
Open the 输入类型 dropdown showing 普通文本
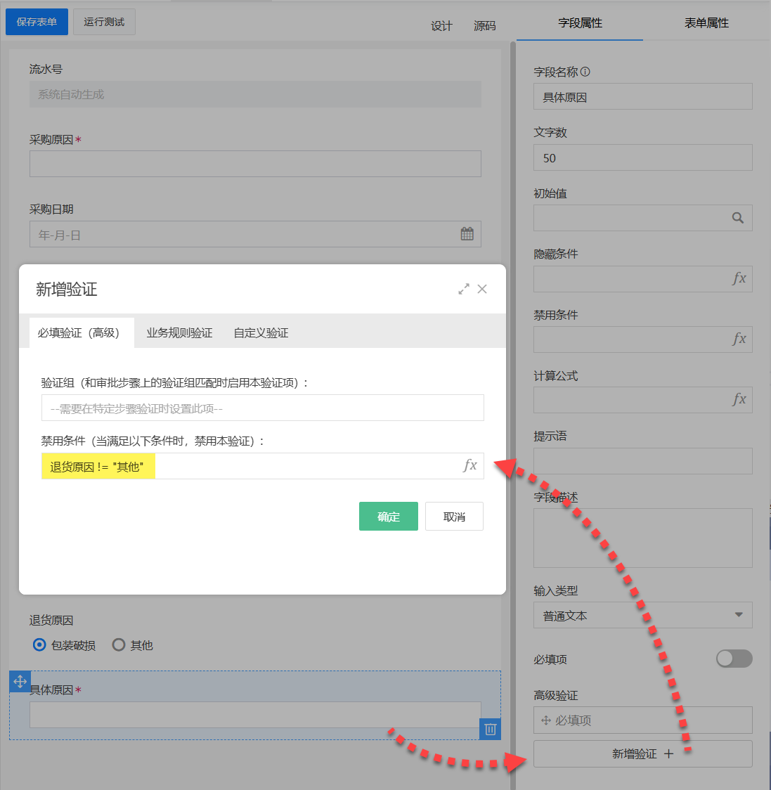[642, 614]
